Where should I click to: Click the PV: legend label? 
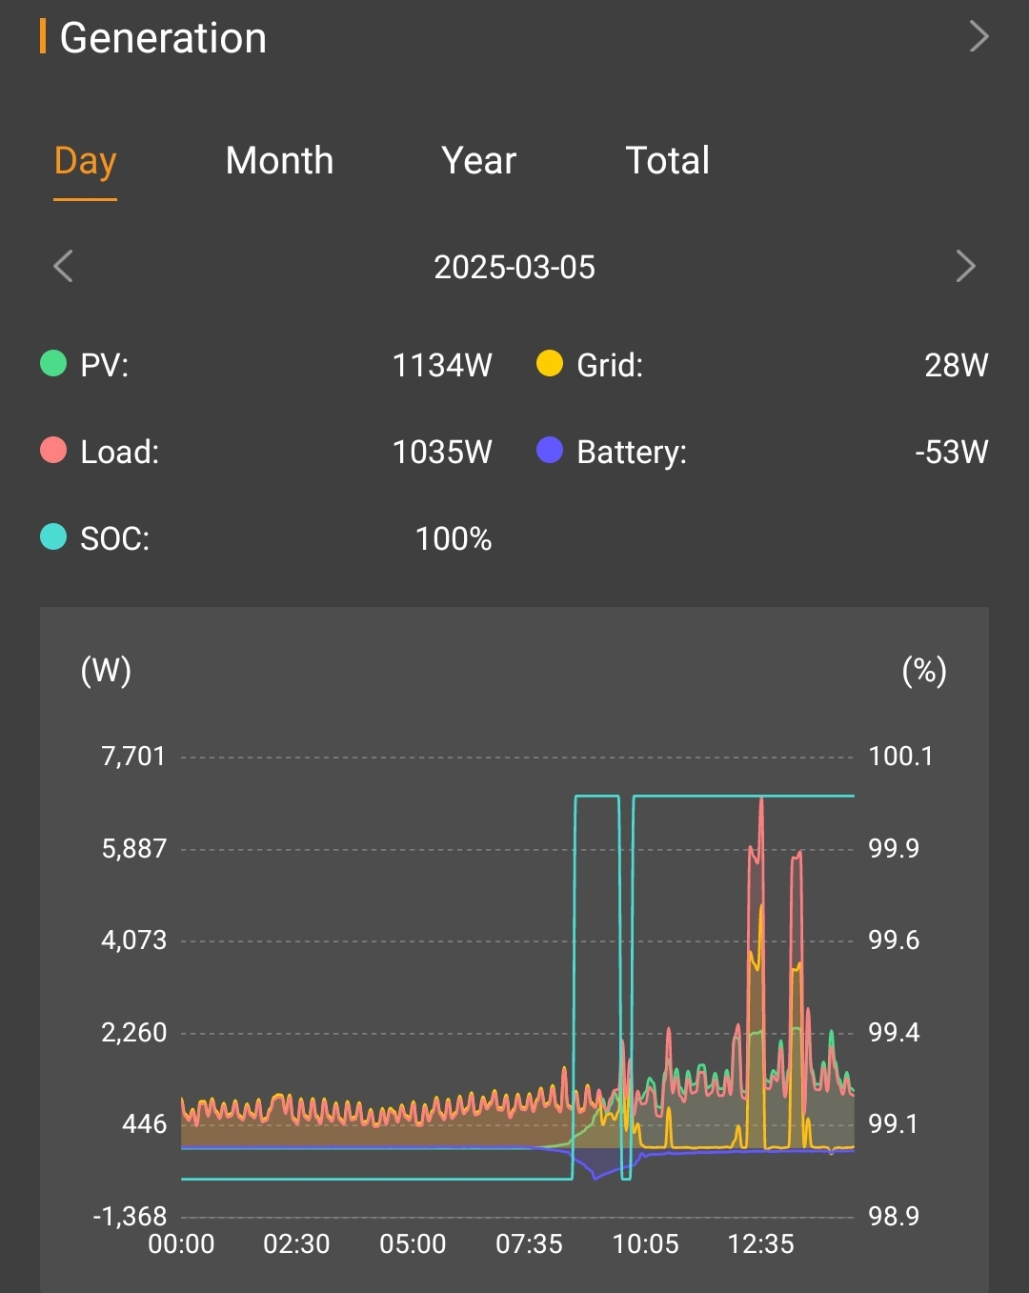[104, 365]
